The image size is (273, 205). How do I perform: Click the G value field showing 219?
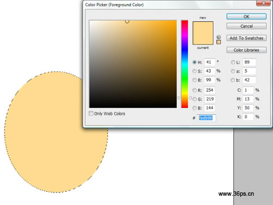pyautogui.click(x=210, y=99)
